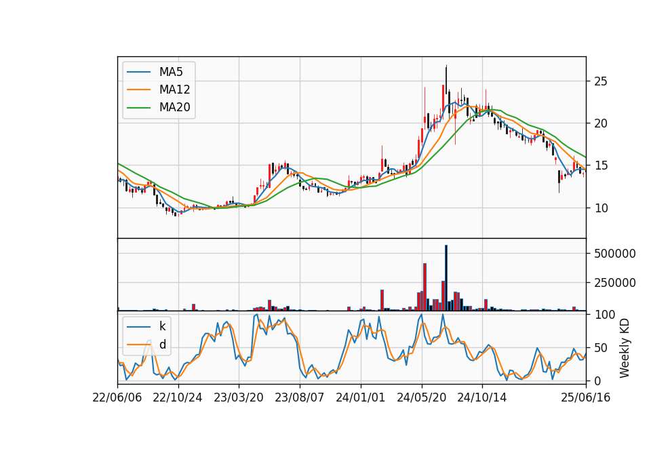This screenshot has height=468, width=651.
Task: Click the 23/03/20 date axis label
Action: tap(239, 397)
